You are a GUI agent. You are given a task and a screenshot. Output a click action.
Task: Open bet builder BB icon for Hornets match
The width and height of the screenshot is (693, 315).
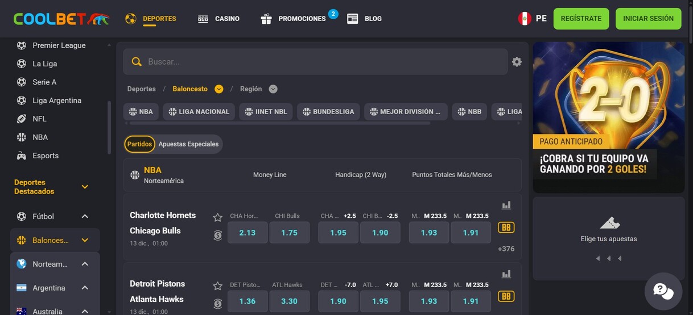pyautogui.click(x=506, y=228)
